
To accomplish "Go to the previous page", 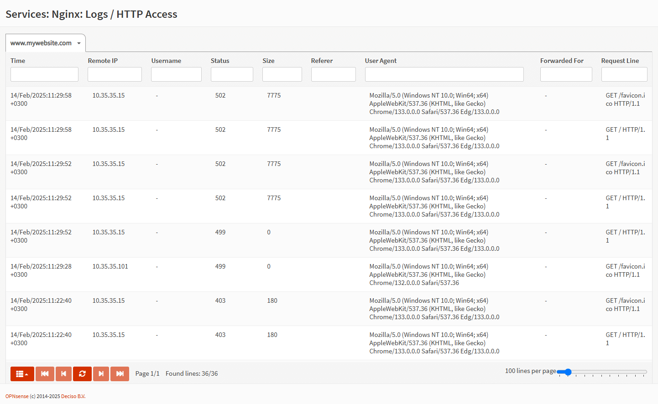I will [63, 373].
